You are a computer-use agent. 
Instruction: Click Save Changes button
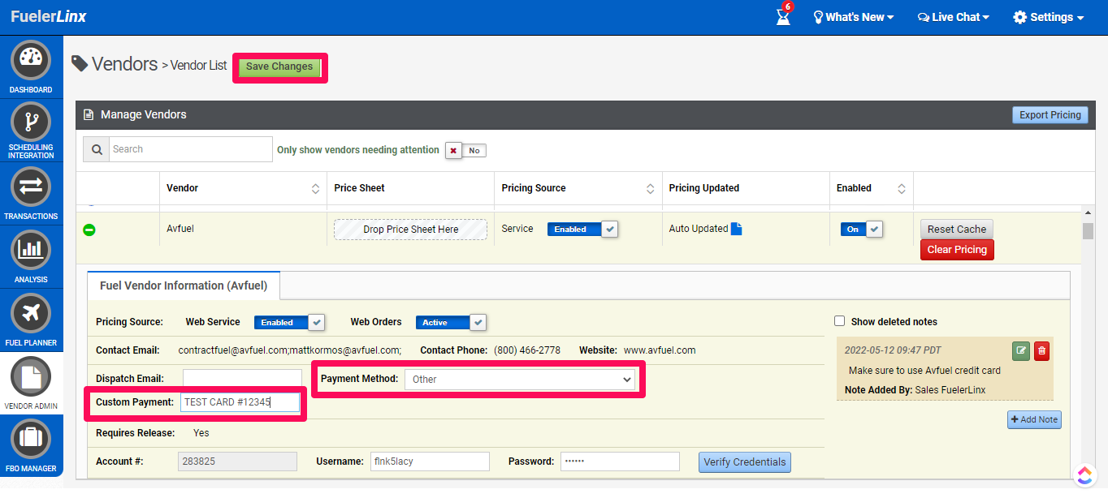click(279, 67)
